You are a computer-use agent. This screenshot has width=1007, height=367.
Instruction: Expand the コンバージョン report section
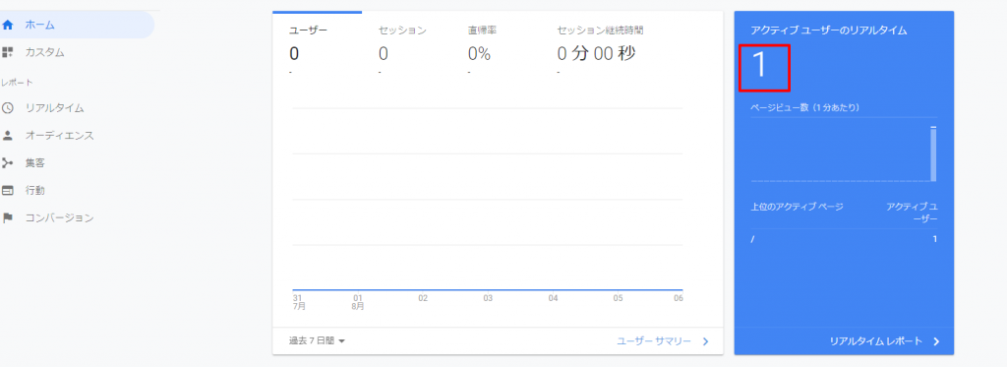[x=60, y=217]
